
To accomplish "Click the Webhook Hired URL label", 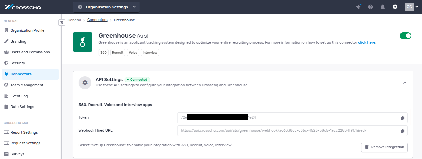I will pos(96,130).
